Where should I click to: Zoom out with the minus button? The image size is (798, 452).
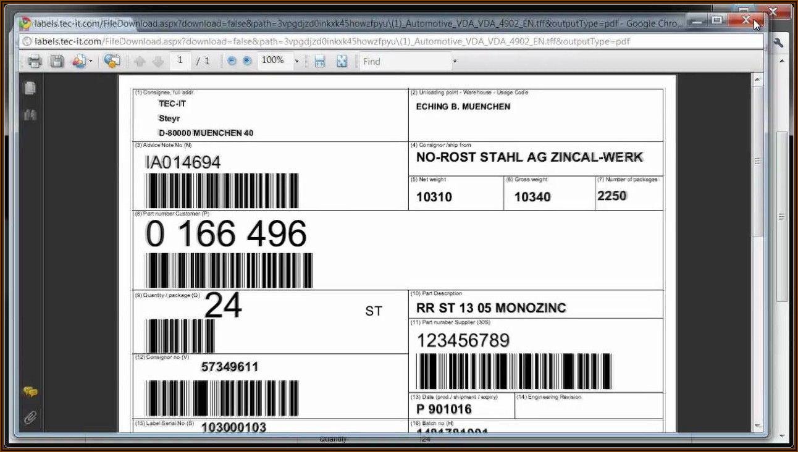232,61
